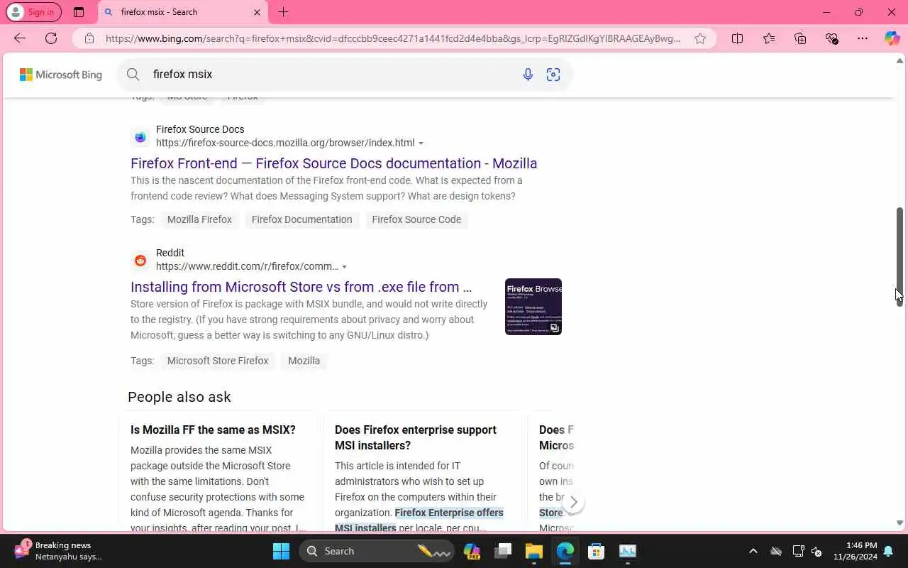Start voice search with microphone icon

pos(528,75)
